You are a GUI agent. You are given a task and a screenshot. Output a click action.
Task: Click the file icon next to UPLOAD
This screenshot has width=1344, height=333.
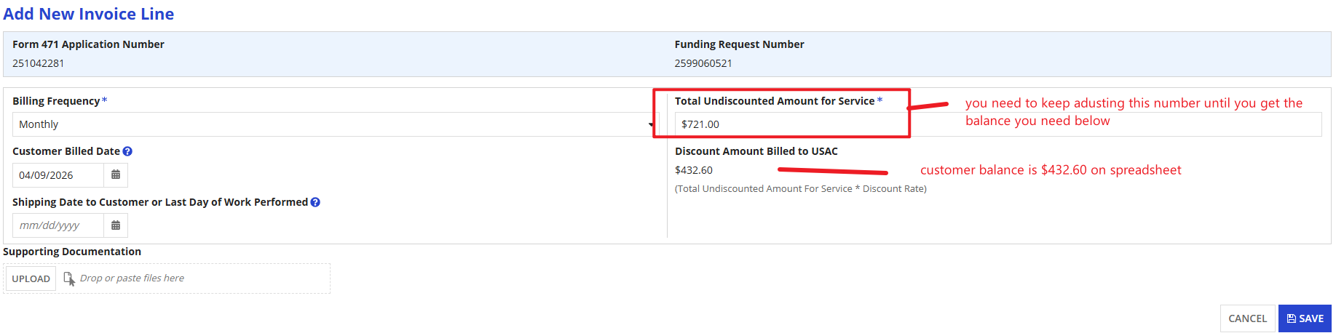tap(69, 278)
